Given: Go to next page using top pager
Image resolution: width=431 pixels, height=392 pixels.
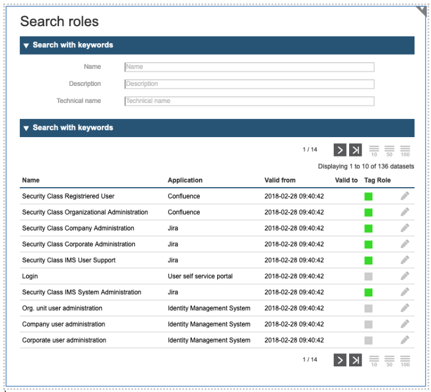Looking at the screenshot, I should tap(340, 150).
